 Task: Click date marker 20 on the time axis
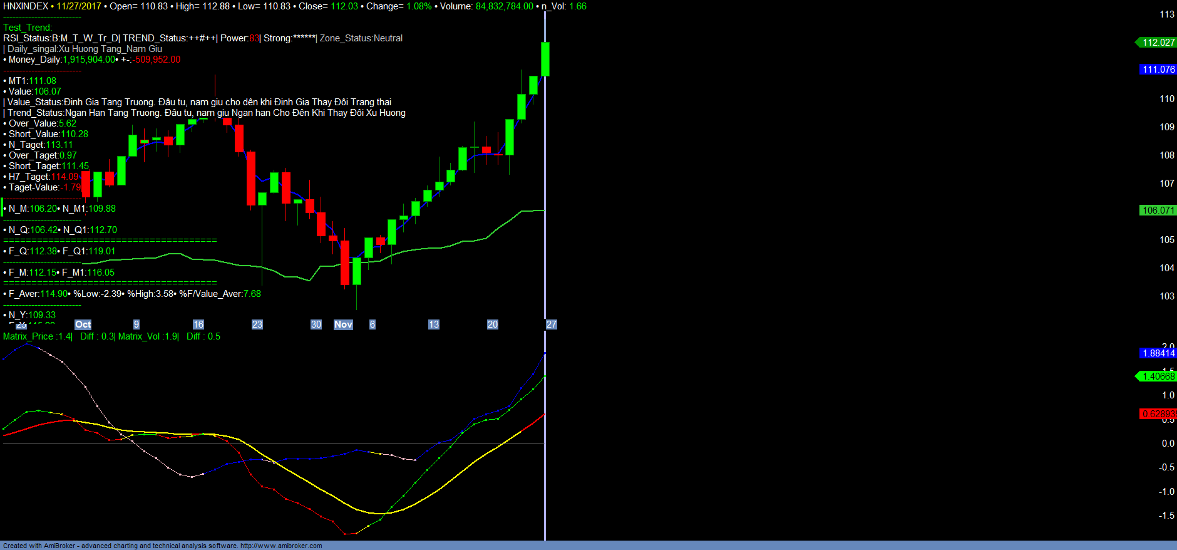492,324
